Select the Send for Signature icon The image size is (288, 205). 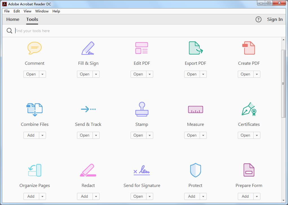coord(142,170)
